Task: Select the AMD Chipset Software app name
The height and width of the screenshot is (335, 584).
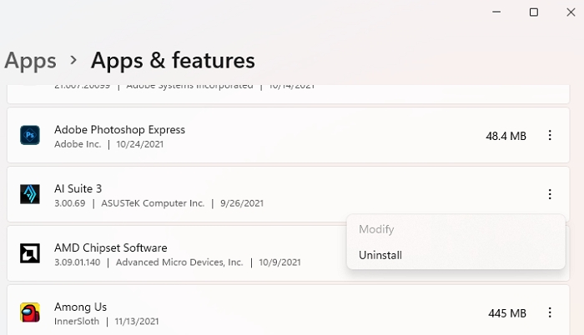Action: click(x=111, y=247)
